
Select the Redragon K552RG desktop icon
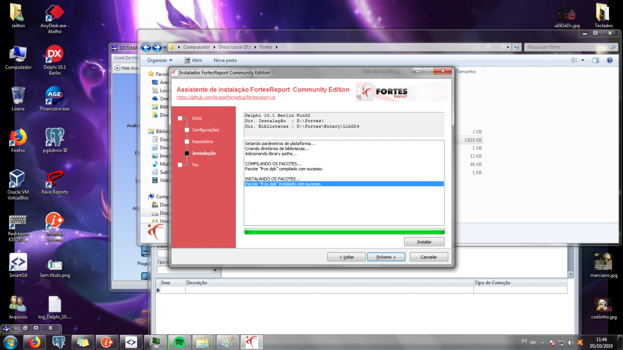coord(18,228)
